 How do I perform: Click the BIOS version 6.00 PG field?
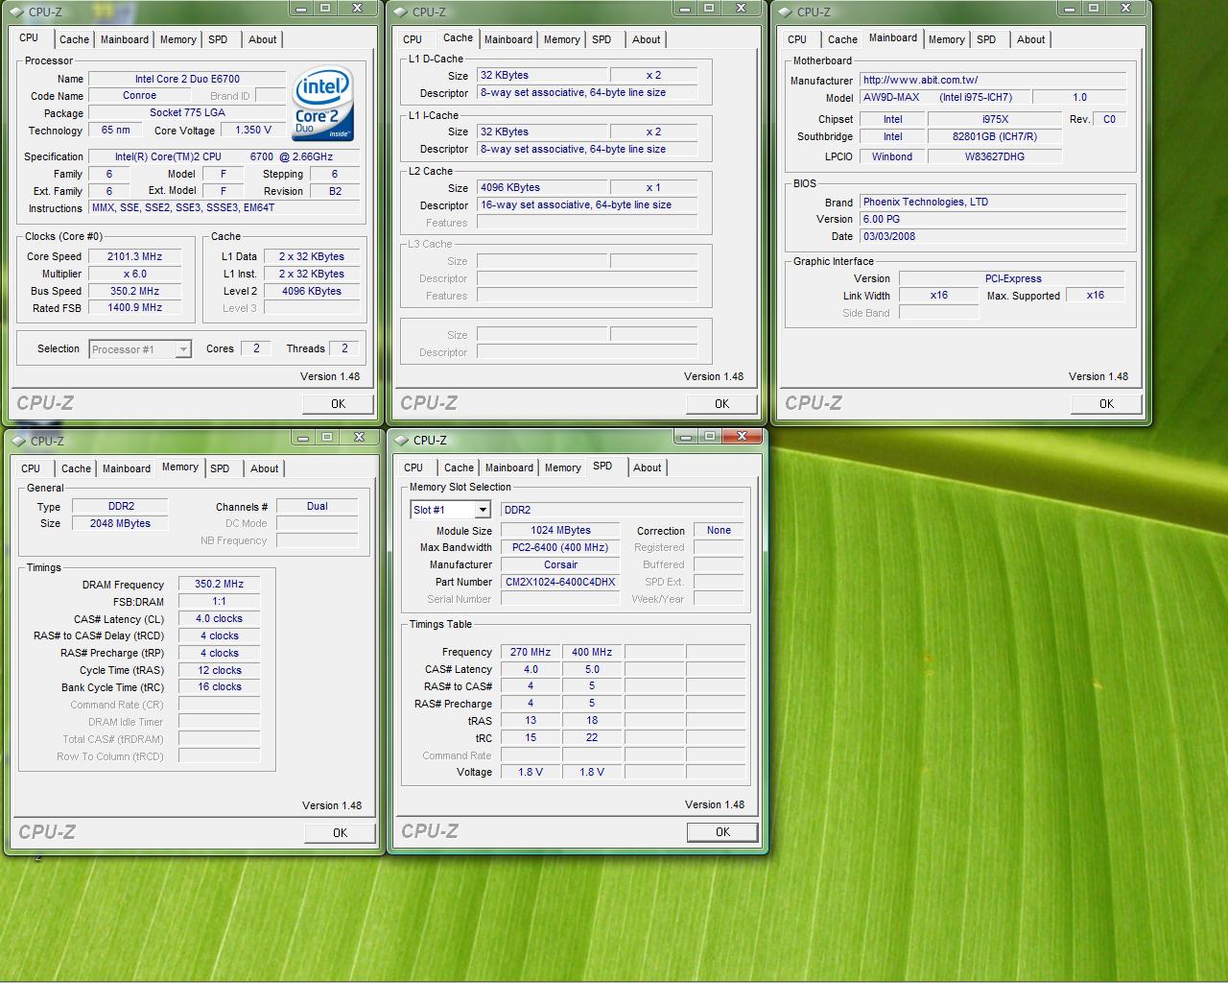(993, 219)
